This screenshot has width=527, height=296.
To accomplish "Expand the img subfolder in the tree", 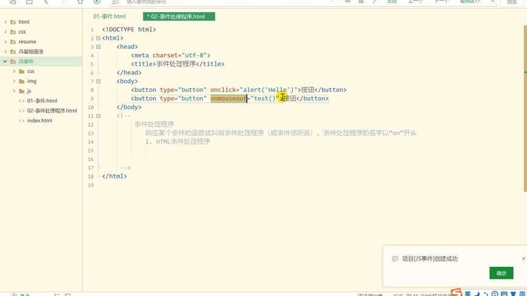I will point(15,81).
